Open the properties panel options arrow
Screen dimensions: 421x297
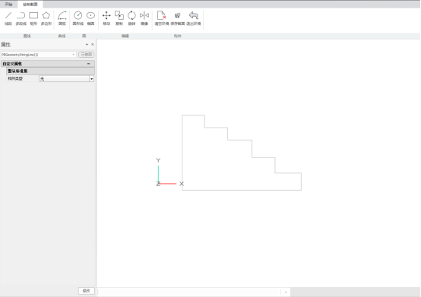[x=87, y=45]
